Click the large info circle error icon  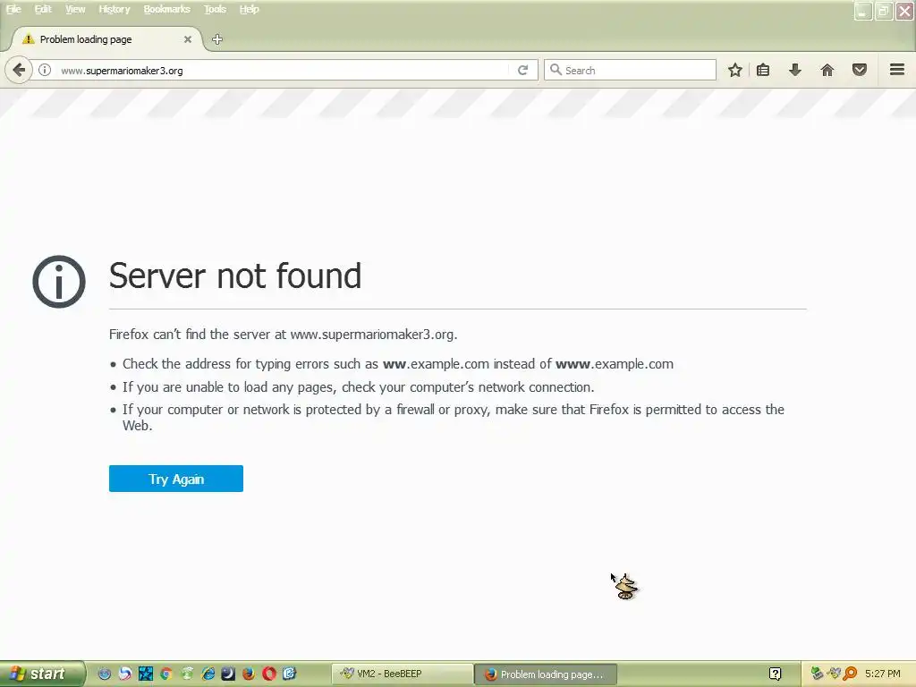click(59, 282)
